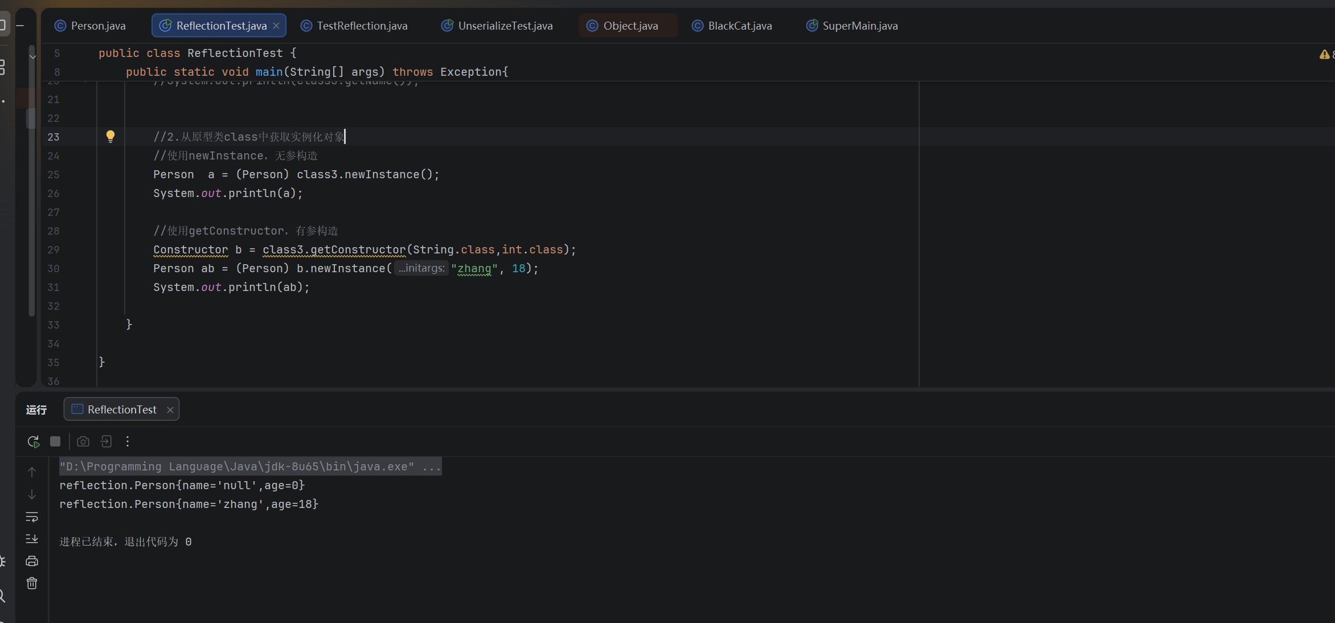Click the print console output icon

pos(32,561)
